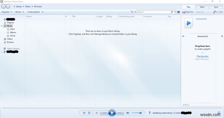Image resolution: width=224 pixels, height=118 pixels.
Task: Click the Previous track button
Action: tap(104, 113)
